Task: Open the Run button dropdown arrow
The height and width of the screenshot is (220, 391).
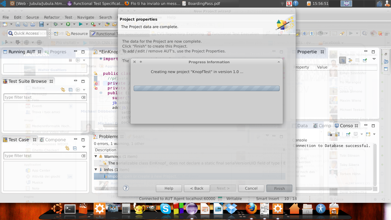Action: click(74, 24)
